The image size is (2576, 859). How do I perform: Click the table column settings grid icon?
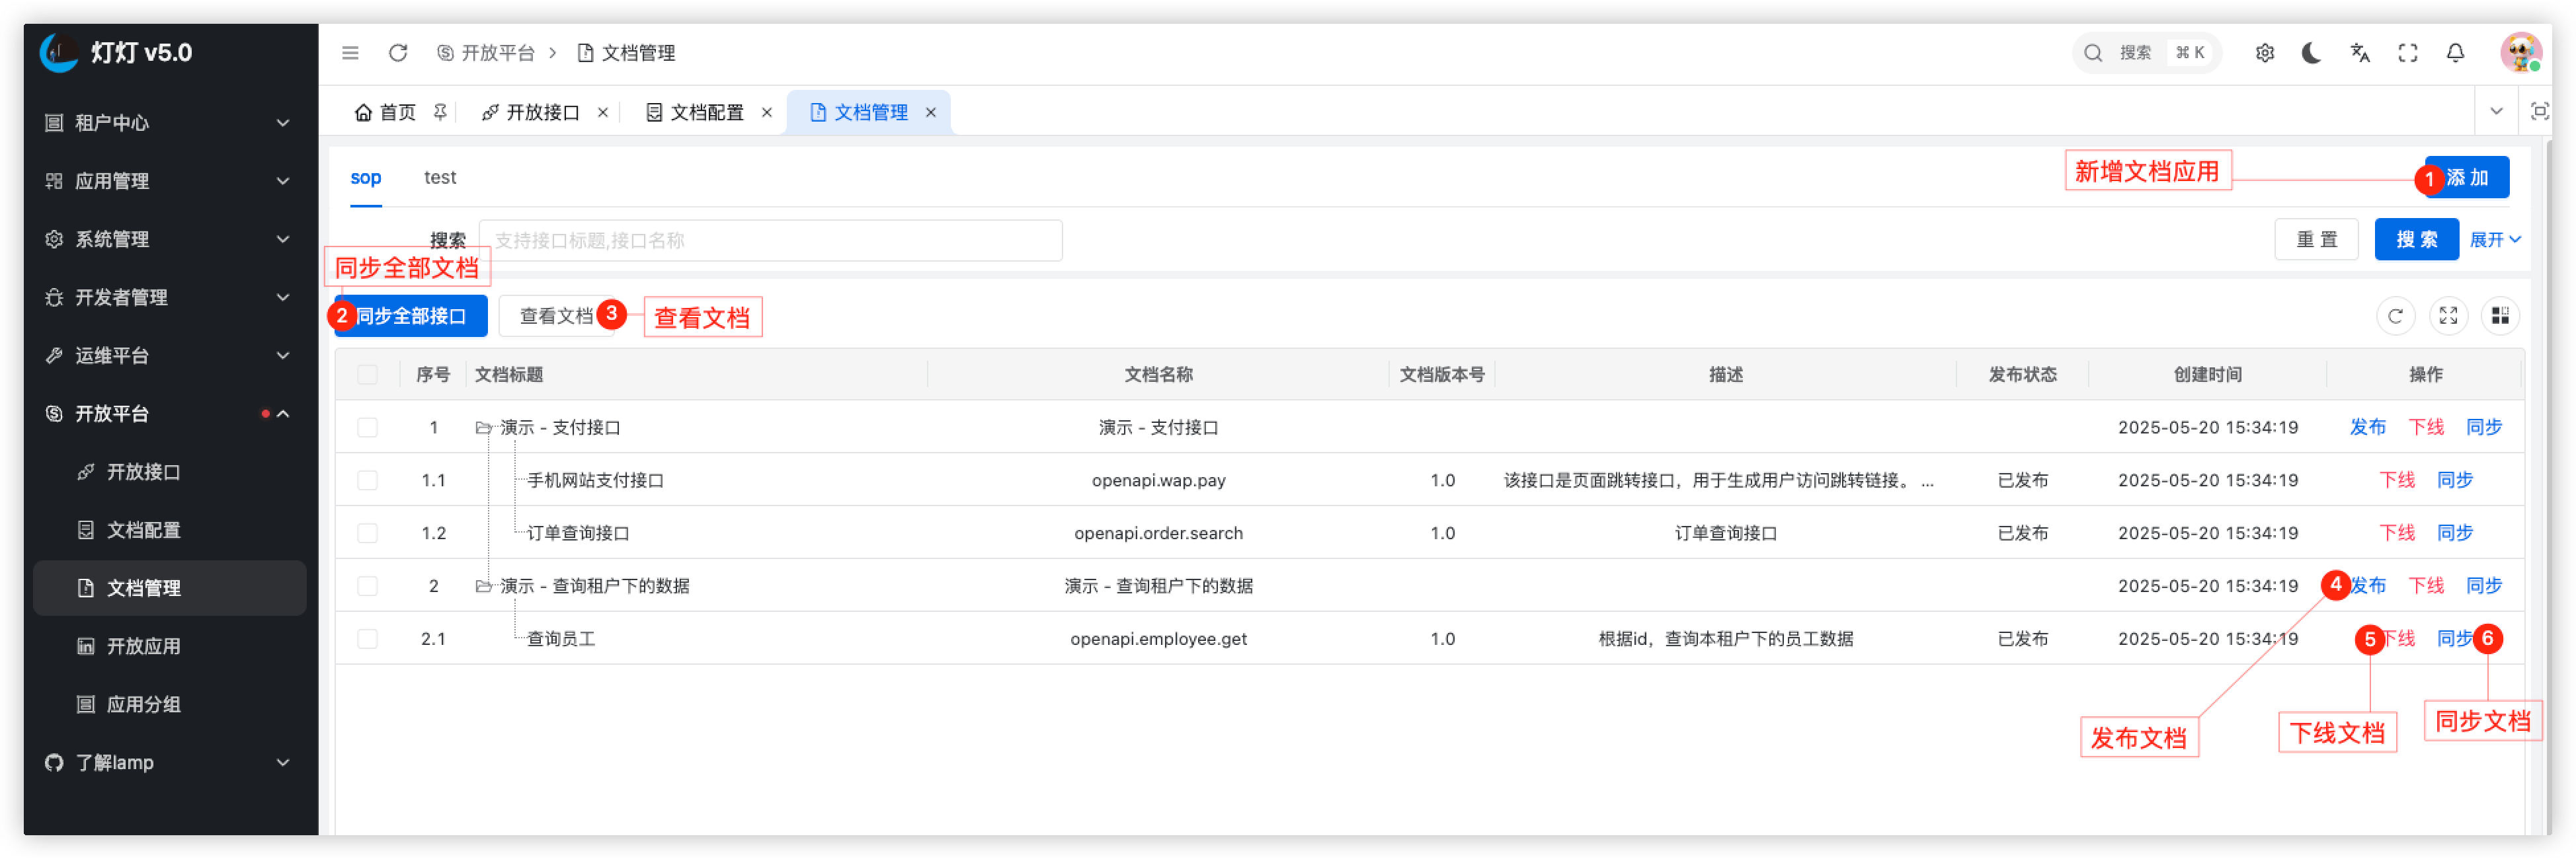(2500, 316)
